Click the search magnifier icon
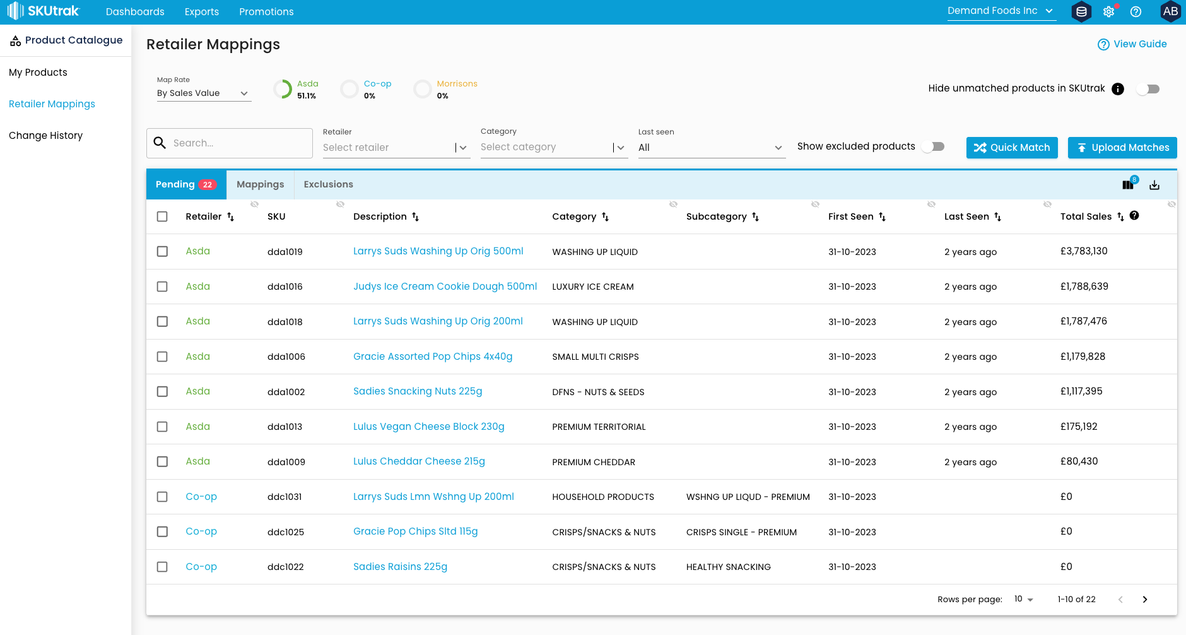The image size is (1186, 635). click(160, 143)
